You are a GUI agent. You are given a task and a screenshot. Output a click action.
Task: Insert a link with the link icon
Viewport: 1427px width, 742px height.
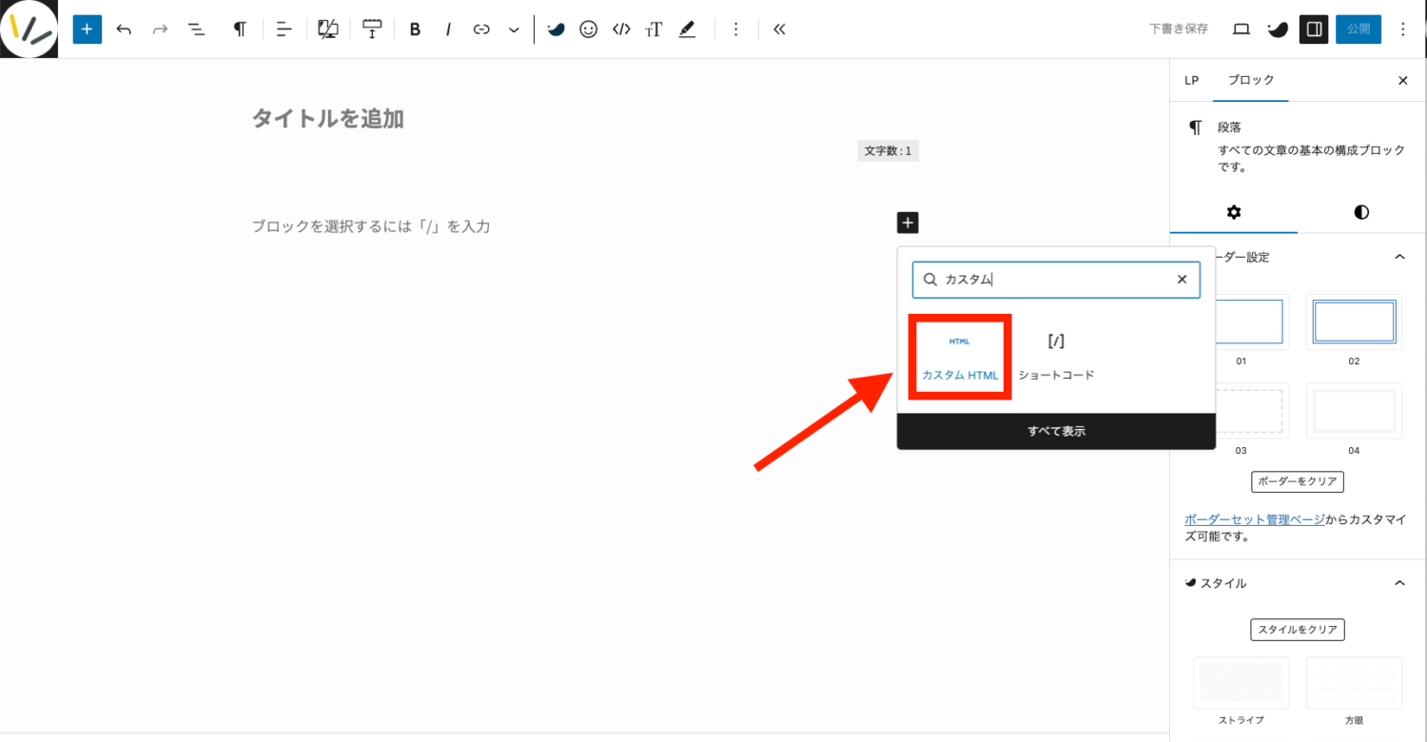(x=481, y=29)
